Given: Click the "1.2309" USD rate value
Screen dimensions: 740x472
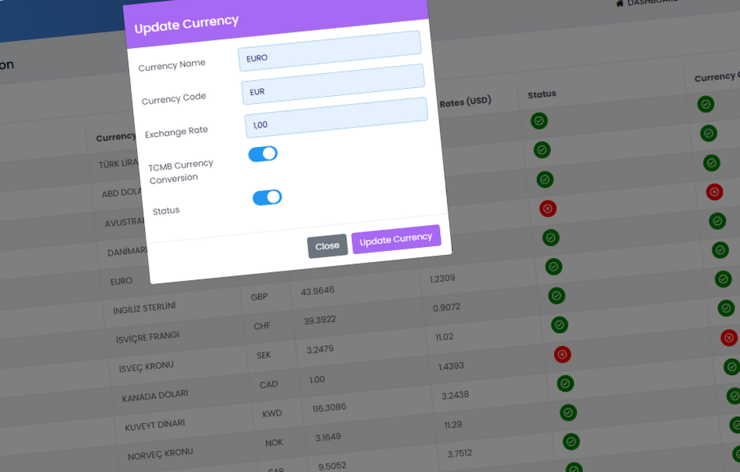Looking at the screenshot, I should (442, 278).
